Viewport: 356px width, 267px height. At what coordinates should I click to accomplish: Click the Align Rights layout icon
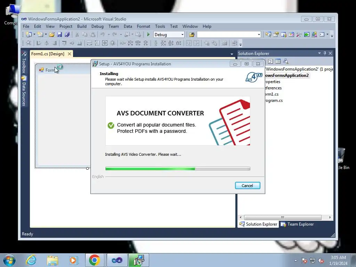click(54, 43)
